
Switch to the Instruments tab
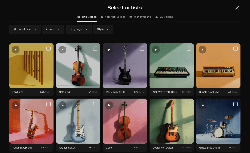[140, 17]
